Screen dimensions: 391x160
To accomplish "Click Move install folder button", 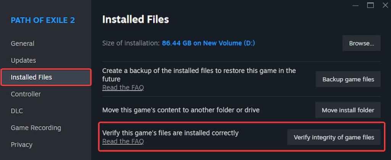I will pos(348,110).
